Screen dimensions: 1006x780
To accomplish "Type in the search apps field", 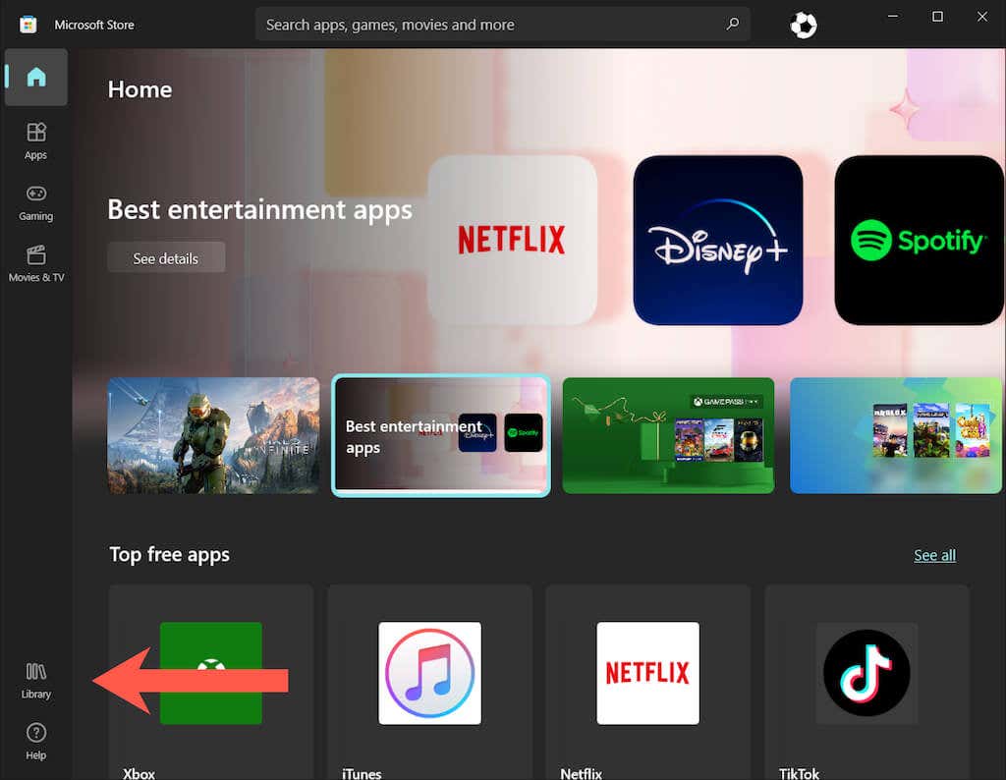I will [491, 25].
